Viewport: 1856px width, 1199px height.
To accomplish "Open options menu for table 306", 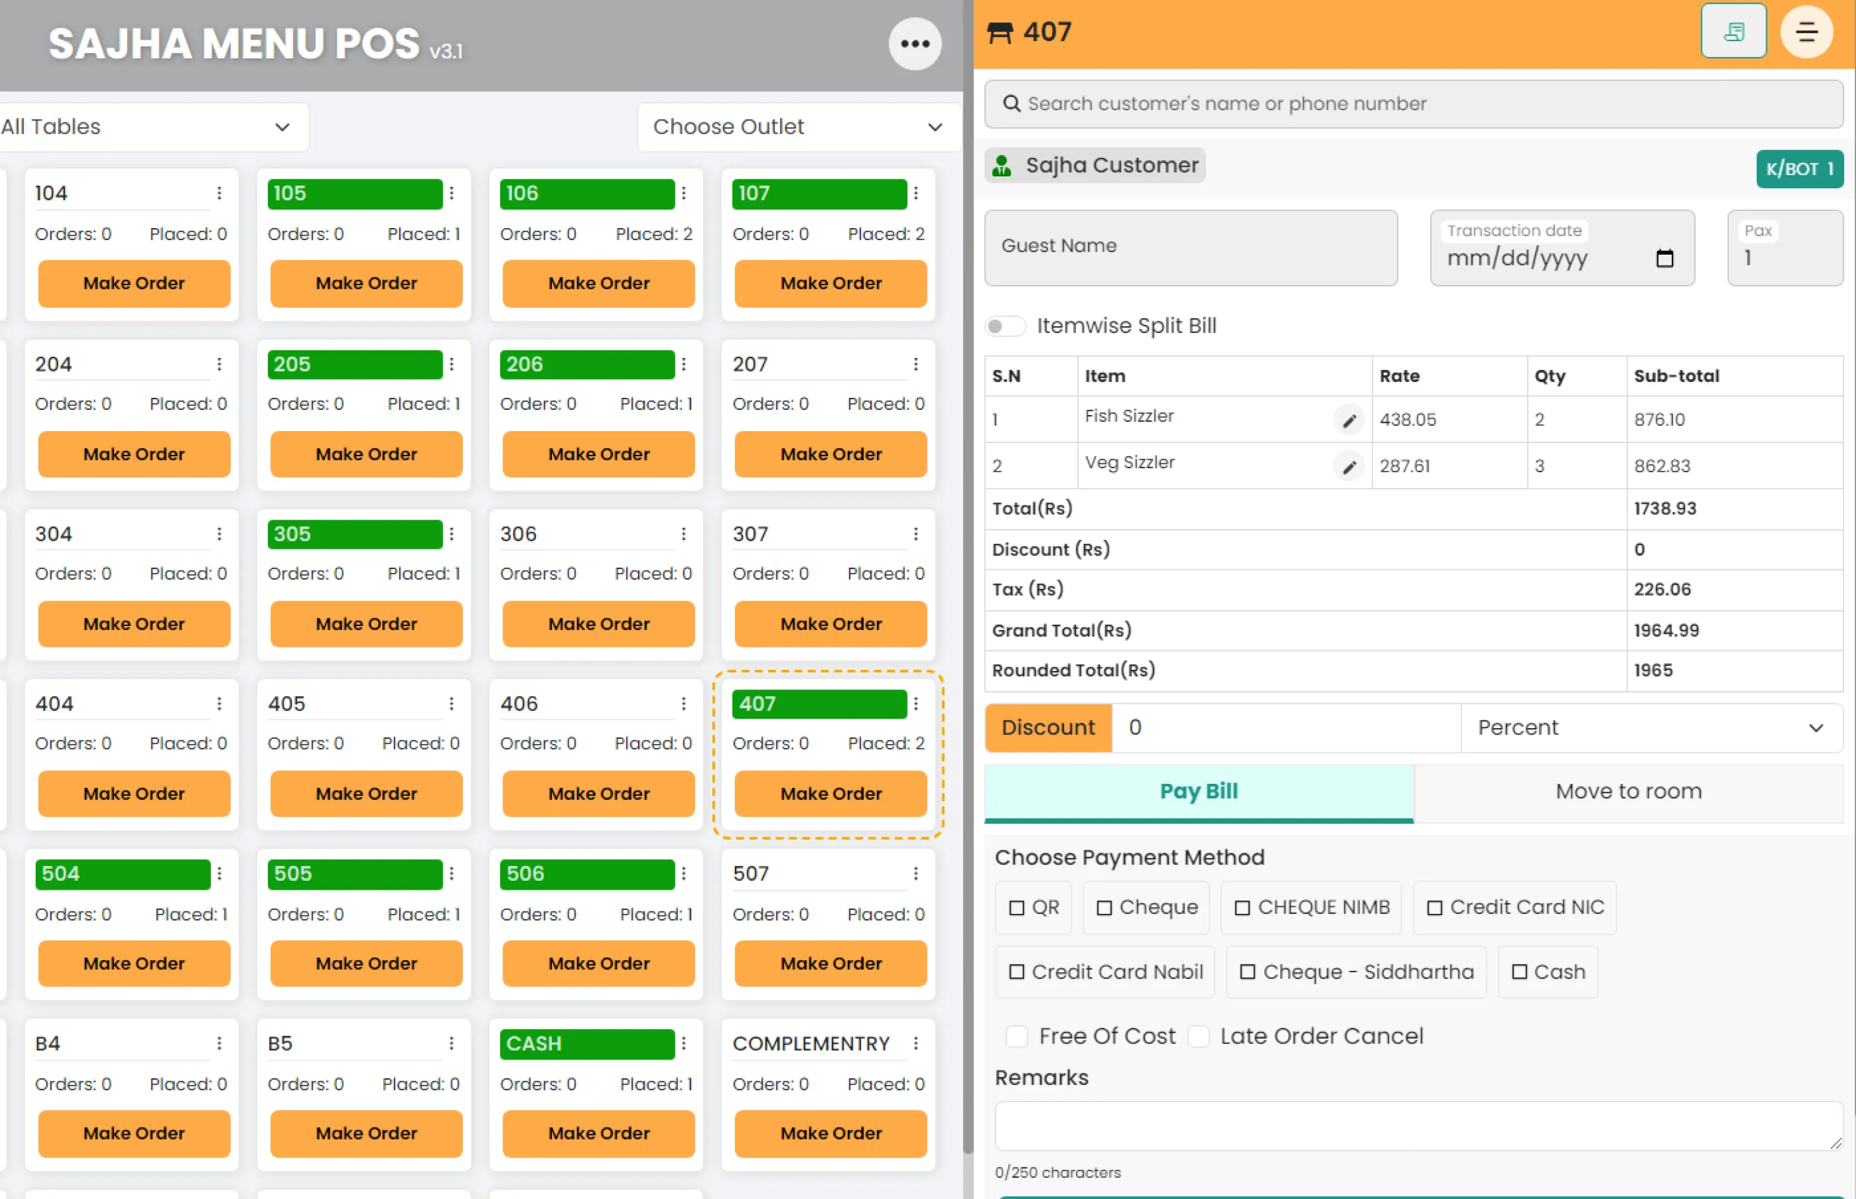I will 684,533.
